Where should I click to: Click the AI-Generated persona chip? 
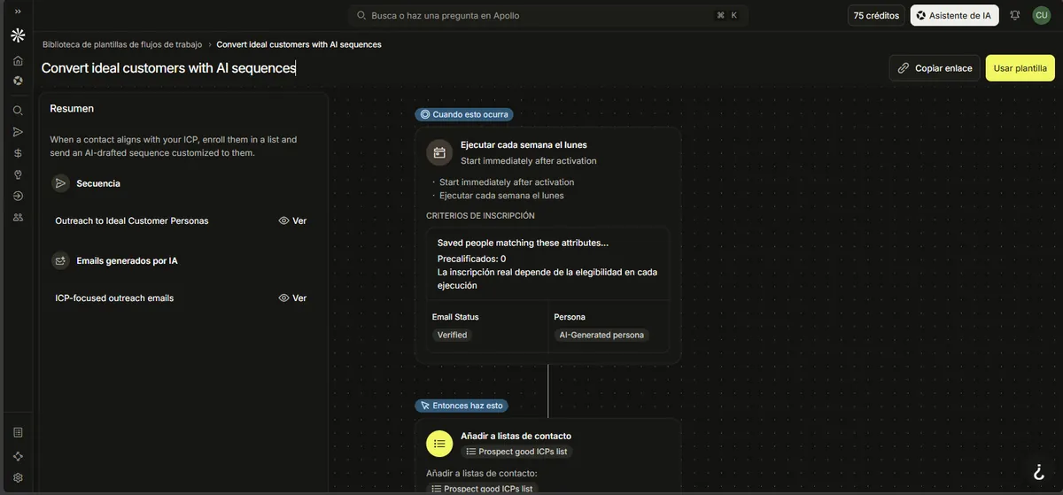point(601,336)
